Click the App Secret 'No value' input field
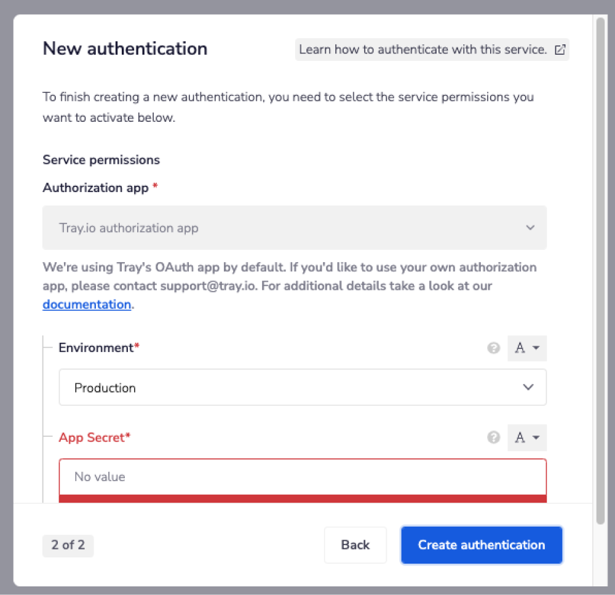The height and width of the screenshot is (595, 615). tap(303, 476)
